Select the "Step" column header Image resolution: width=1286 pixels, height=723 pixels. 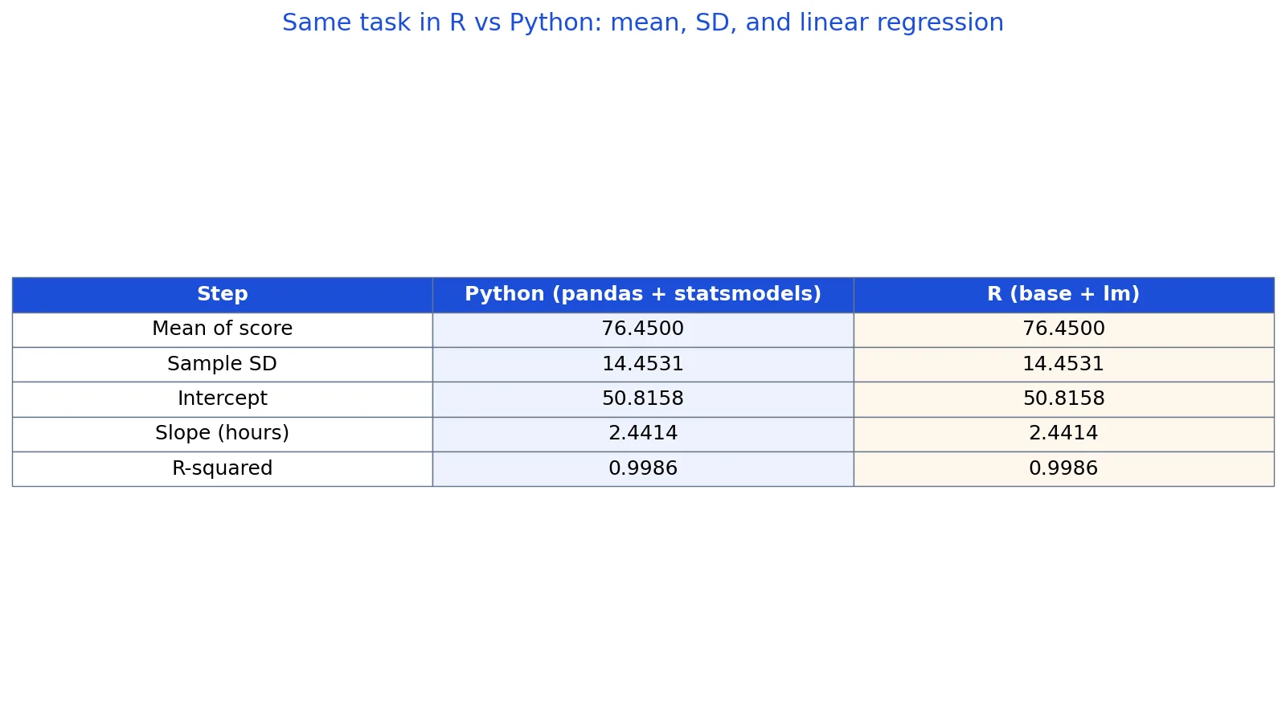point(223,295)
